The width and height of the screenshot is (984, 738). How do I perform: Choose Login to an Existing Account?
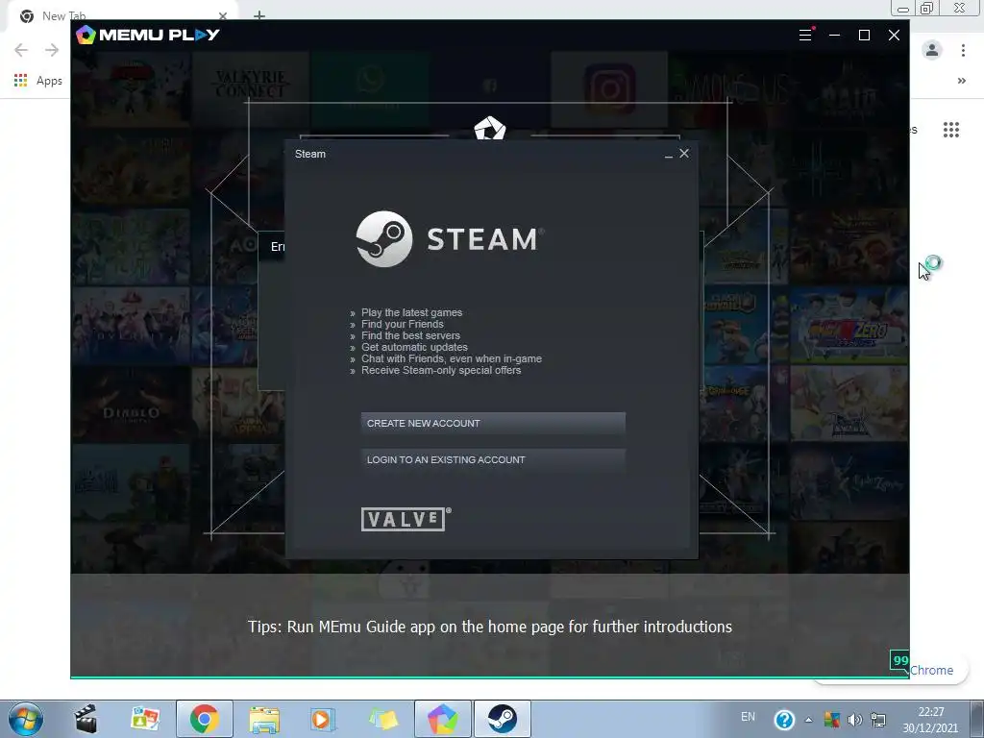pyautogui.click(x=493, y=460)
